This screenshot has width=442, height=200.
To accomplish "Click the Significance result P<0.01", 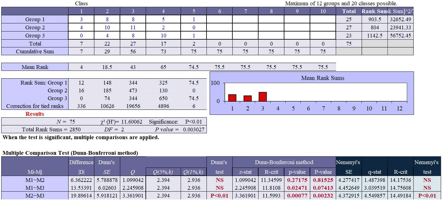I will (193, 122).
